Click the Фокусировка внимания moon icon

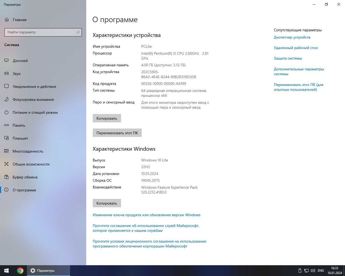click(6, 99)
